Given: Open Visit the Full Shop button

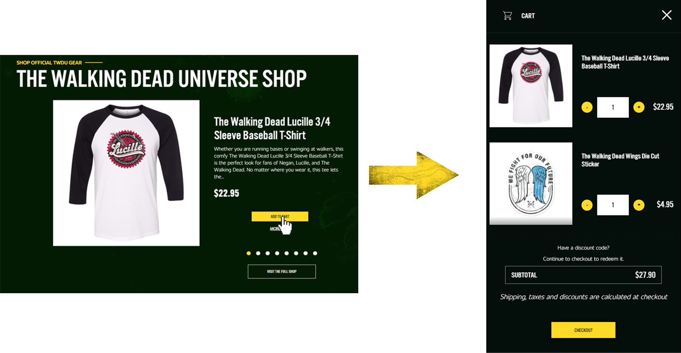Looking at the screenshot, I should click(x=282, y=271).
